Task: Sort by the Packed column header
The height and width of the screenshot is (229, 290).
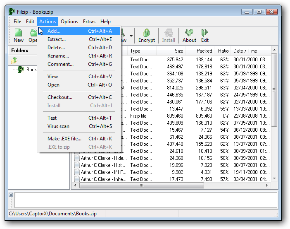Action: 200,51
